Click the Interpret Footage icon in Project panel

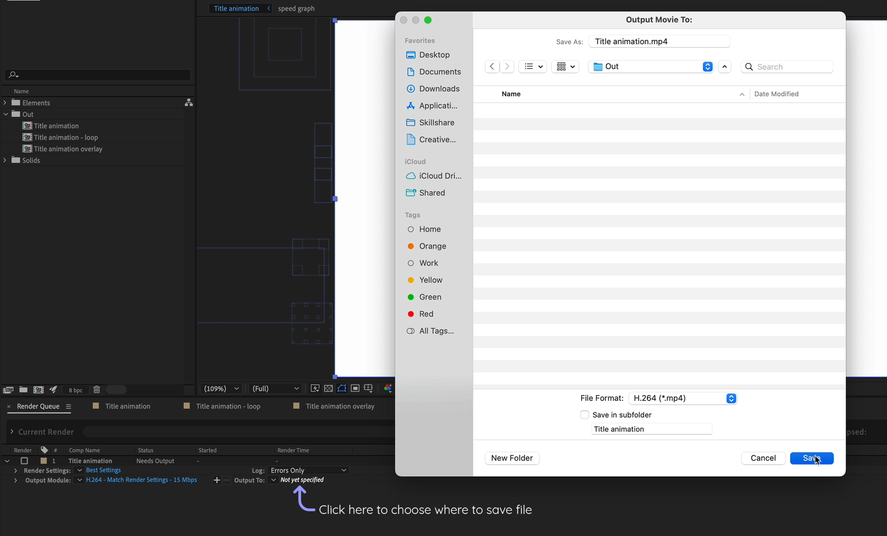[x=8, y=390]
